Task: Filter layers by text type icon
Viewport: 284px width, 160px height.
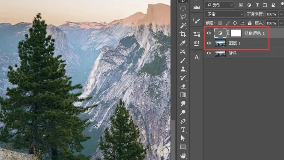Action: point(257,5)
